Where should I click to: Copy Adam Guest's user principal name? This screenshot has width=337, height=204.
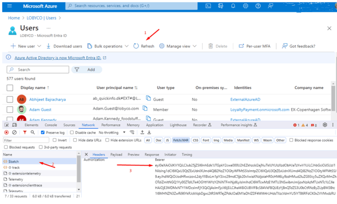(x=145, y=108)
